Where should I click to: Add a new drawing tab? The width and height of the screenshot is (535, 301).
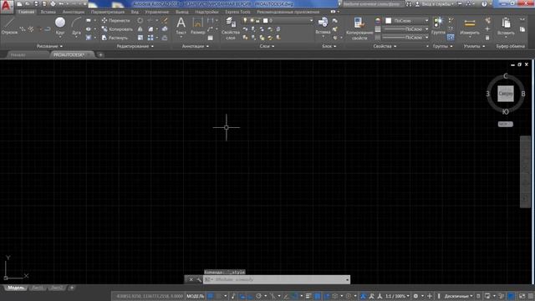pos(100,54)
